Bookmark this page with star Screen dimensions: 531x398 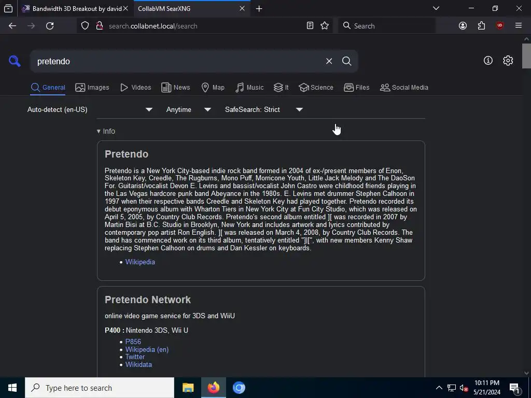(x=325, y=26)
